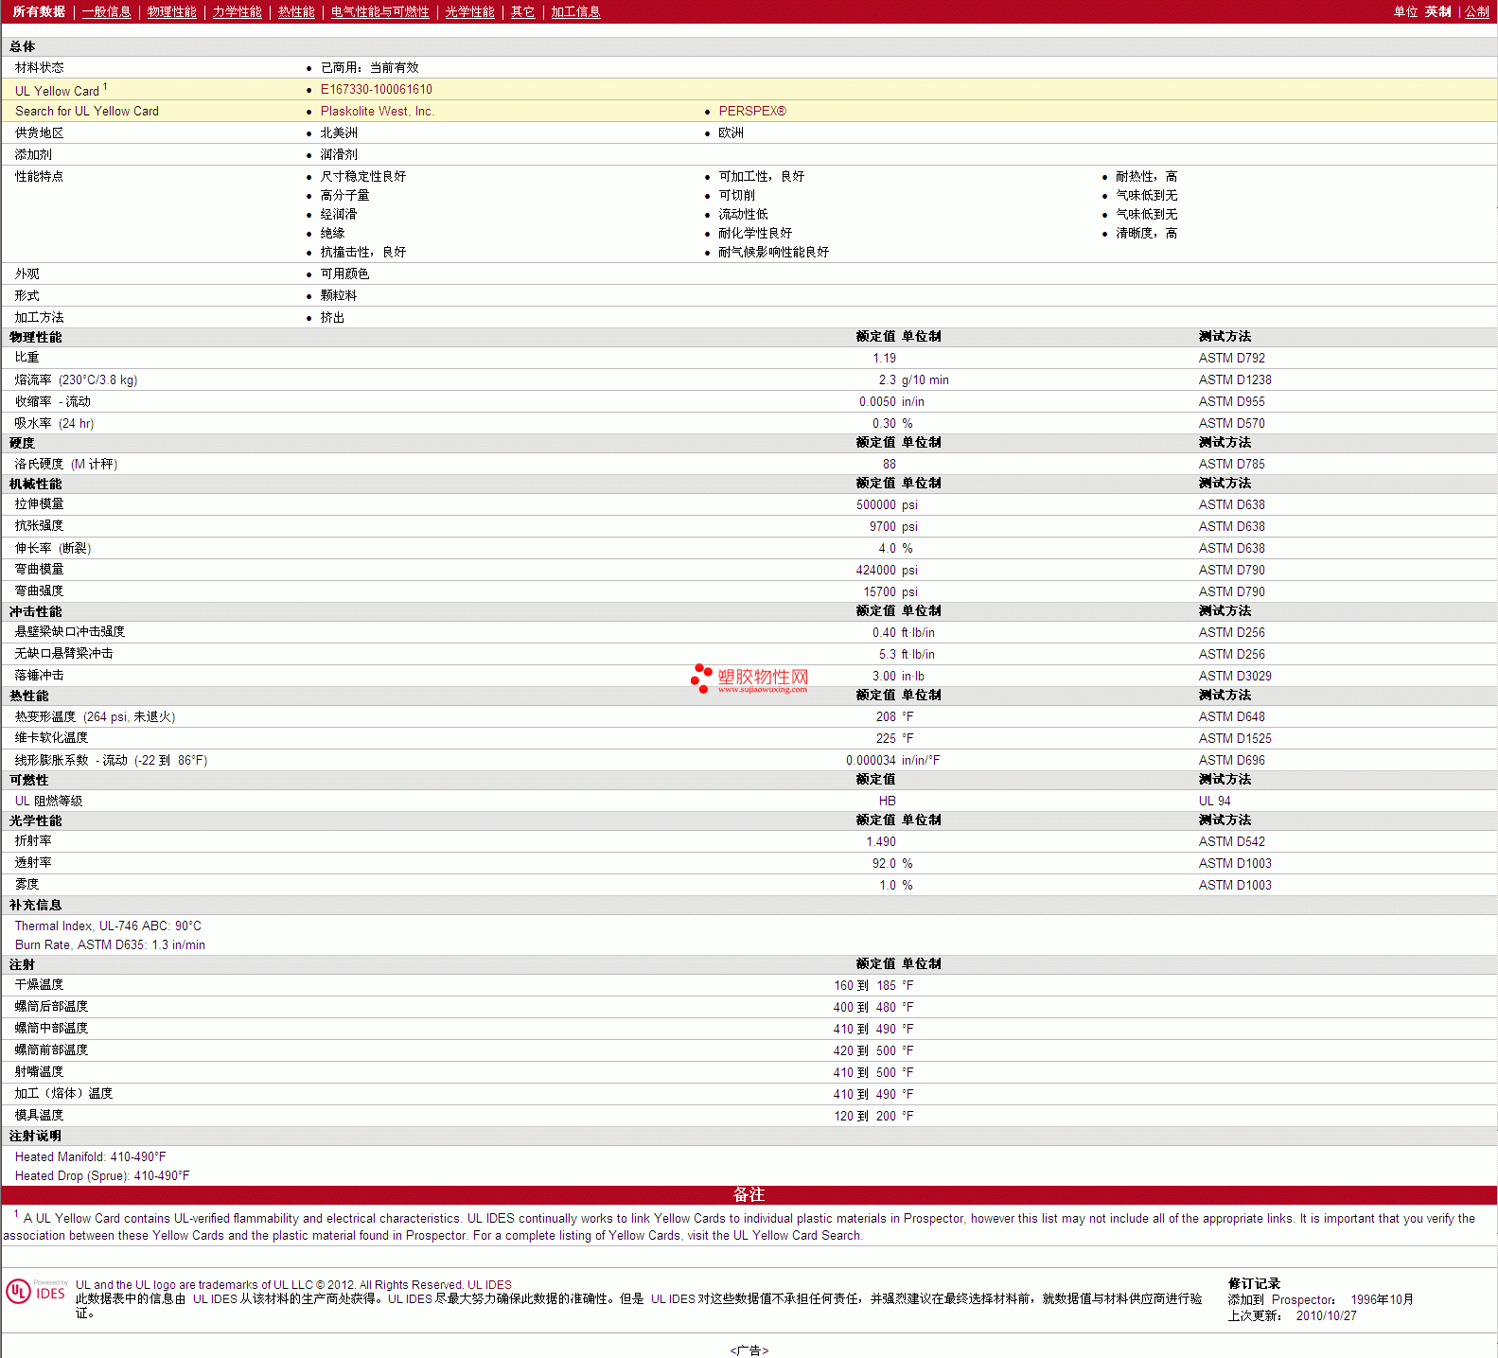Click the 上次更新 date 2010/10/27

pos(1326,1315)
